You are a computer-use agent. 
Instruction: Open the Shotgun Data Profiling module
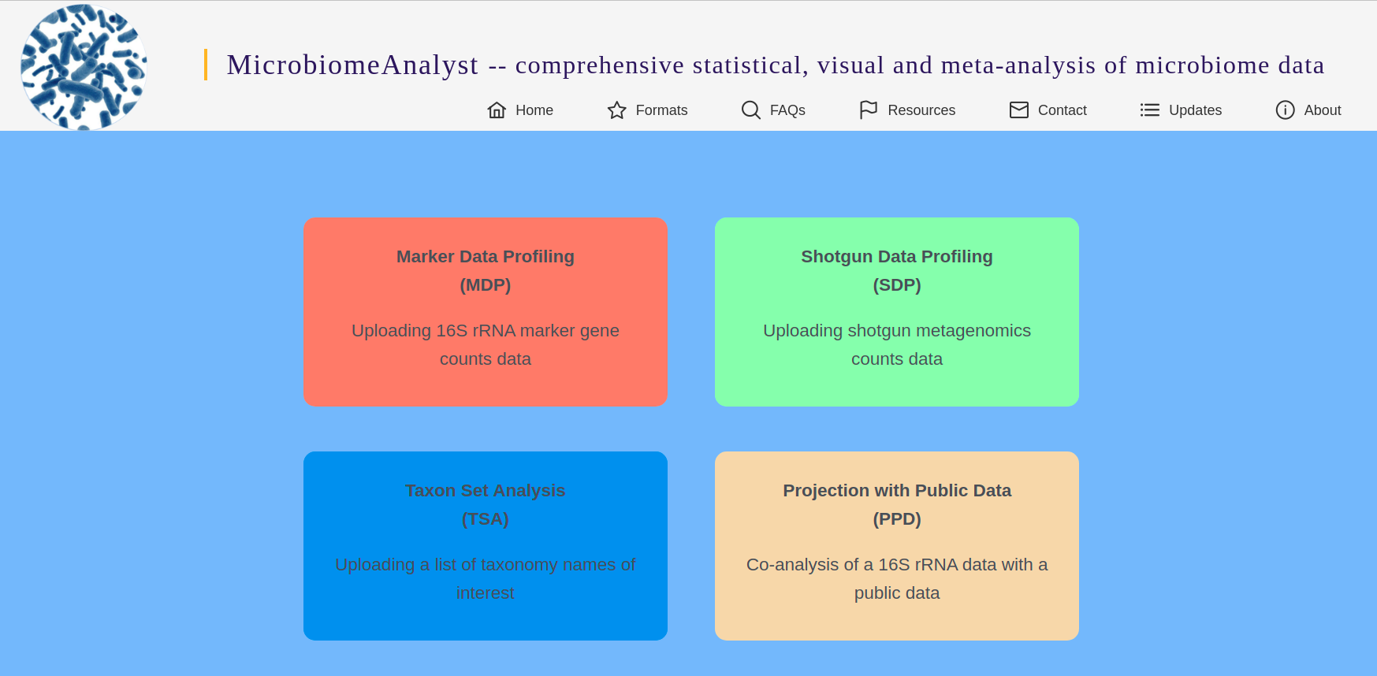[x=896, y=311]
